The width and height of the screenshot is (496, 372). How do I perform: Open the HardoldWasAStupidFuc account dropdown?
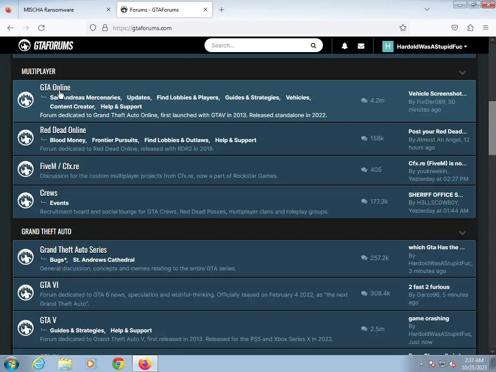point(432,46)
